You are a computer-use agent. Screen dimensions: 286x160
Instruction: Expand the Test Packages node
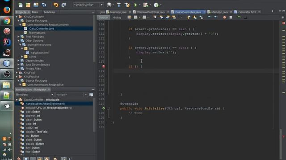(x=18, y=36)
